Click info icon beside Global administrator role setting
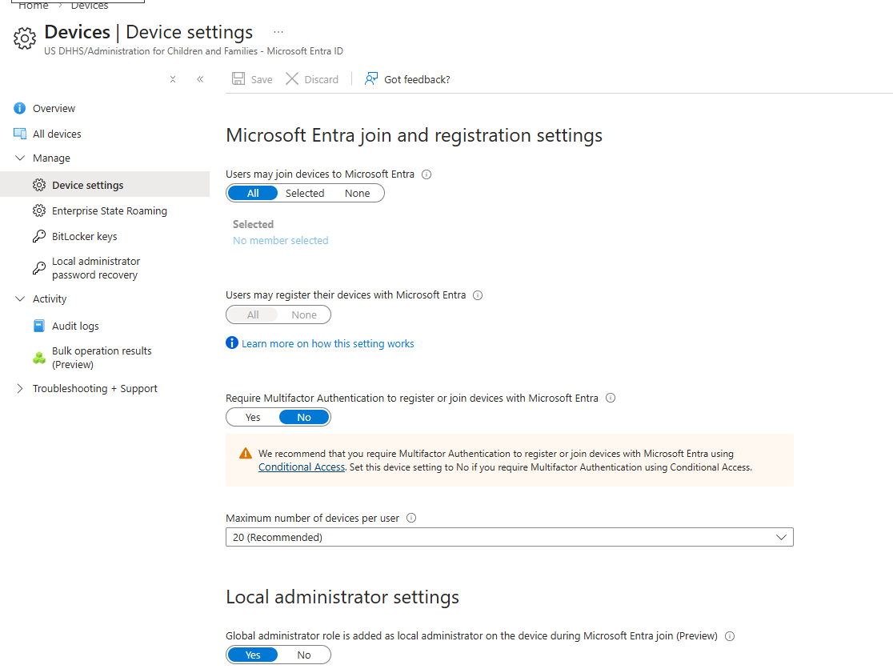The height and width of the screenshot is (669, 893). (730, 636)
